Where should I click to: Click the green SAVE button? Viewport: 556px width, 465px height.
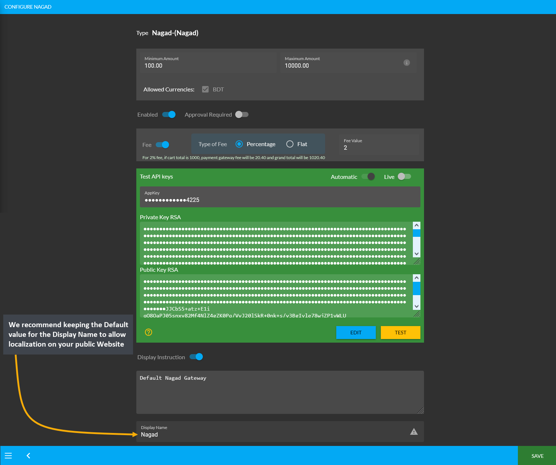pos(537,456)
